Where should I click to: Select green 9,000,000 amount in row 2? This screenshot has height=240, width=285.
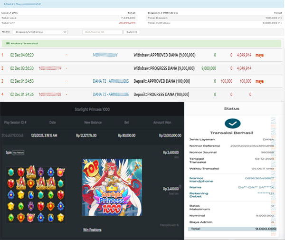[x=209, y=68]
